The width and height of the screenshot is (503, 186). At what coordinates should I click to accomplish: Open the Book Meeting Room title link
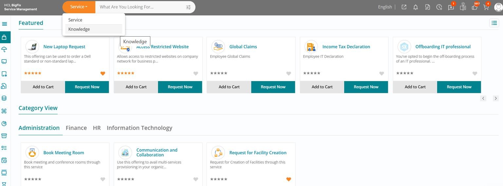pyautogui.click(x=64, y=153)
